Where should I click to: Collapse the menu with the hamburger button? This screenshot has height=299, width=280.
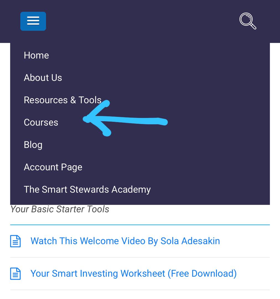click(x=33, y=21)
